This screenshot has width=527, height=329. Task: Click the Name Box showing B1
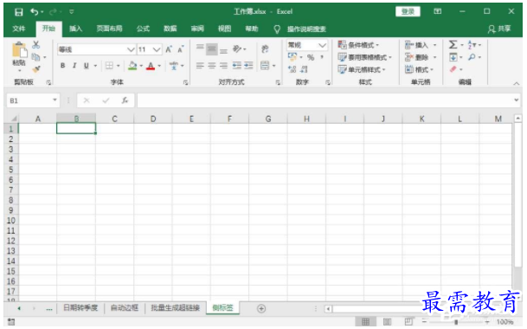click(x=33, y=100)
